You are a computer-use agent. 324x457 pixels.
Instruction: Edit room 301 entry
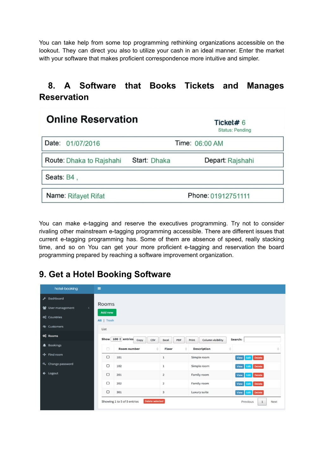click(x=248, y=393)
